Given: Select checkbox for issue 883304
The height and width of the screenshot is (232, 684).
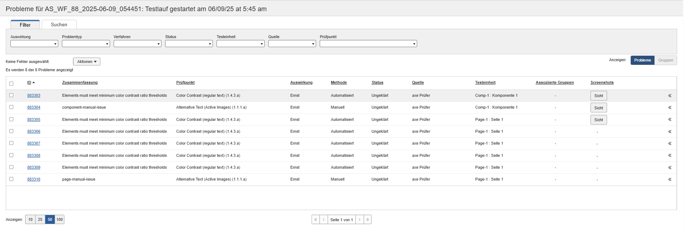Looking at the screenshot, I should click(x=11, y=107).
